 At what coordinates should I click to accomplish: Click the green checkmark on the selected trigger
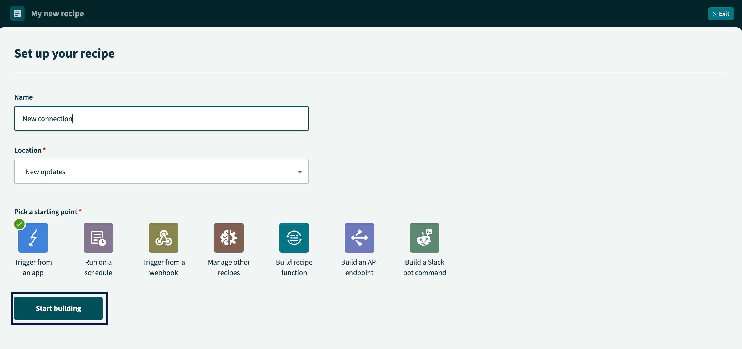19,224
